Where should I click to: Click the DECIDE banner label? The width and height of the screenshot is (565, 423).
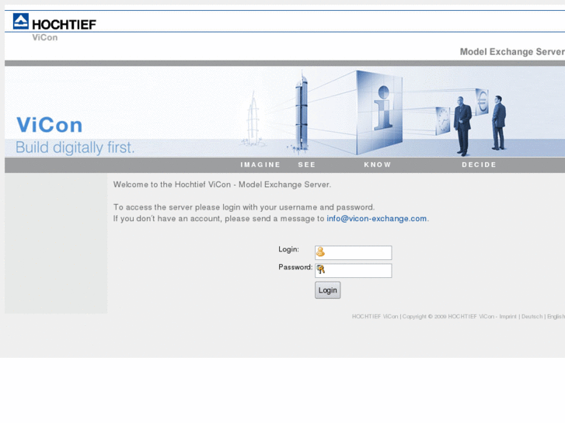(479, 165)
